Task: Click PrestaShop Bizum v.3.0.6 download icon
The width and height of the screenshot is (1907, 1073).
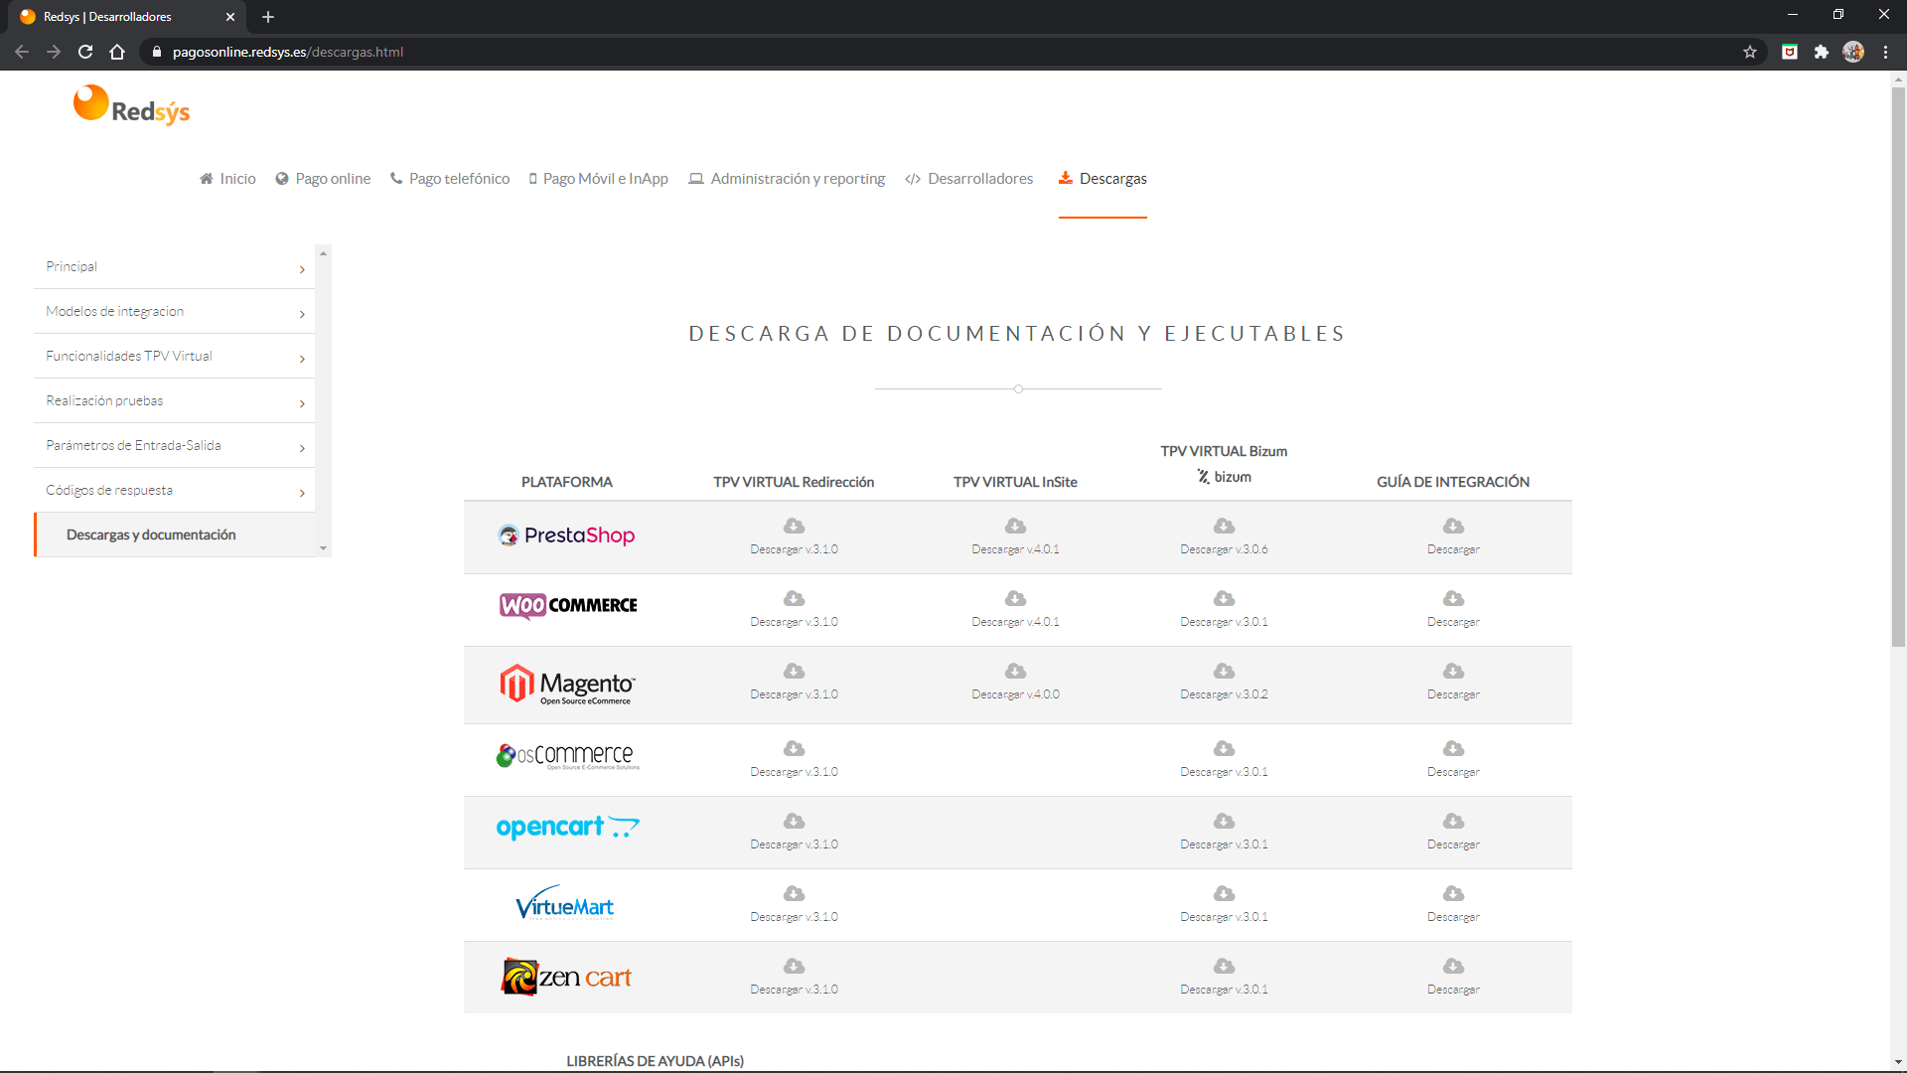Action: [1224, 526]
